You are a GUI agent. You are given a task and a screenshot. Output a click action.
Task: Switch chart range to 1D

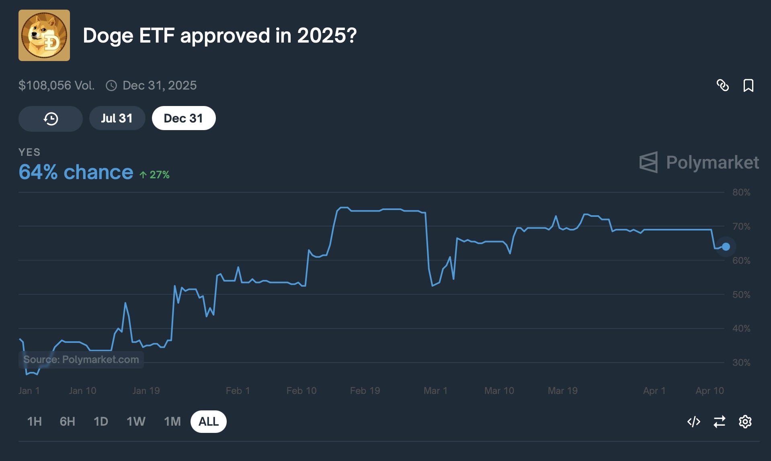101,422
